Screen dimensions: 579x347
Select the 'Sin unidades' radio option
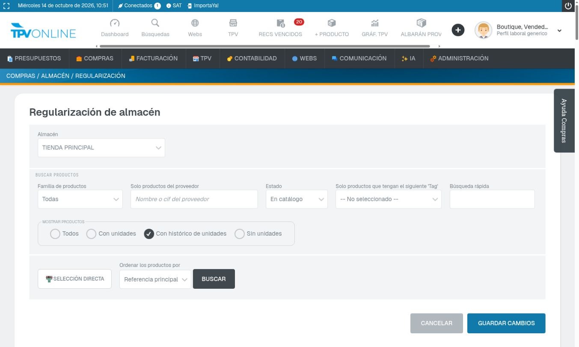(240, 234)
